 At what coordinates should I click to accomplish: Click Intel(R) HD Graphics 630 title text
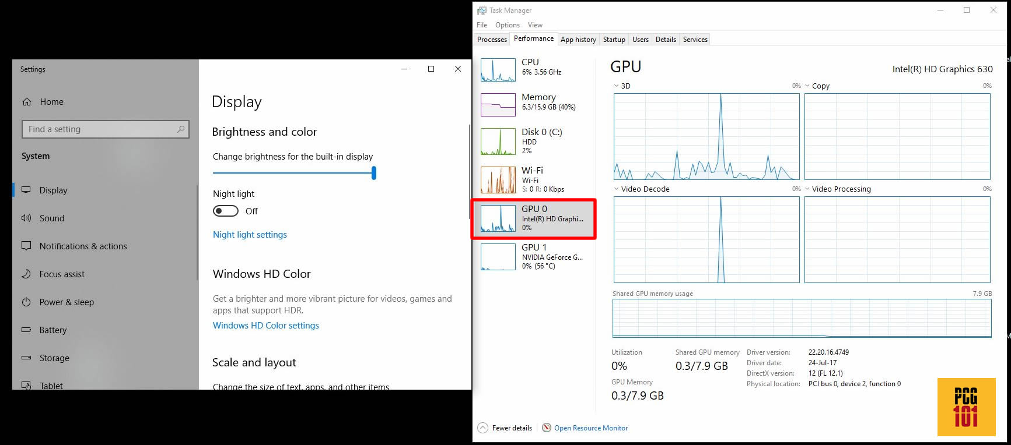(x=942, y=69)
